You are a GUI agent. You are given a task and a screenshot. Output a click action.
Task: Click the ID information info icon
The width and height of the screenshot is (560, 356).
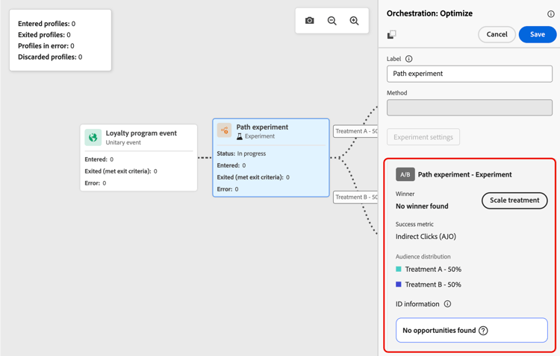click(x=447, y=304)
